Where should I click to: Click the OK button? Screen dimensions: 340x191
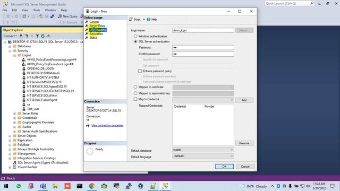click(224, 167)
